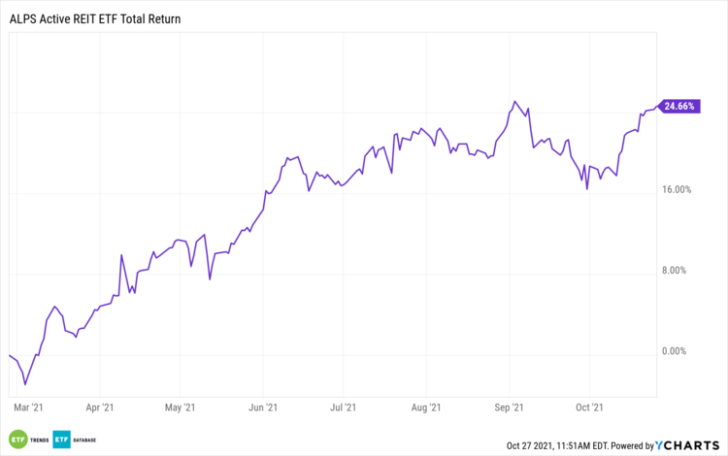Click the 8.00% y-axis label
Image resolution: width=728 pixels, height=456 pixels.
[x=678, y=271]
